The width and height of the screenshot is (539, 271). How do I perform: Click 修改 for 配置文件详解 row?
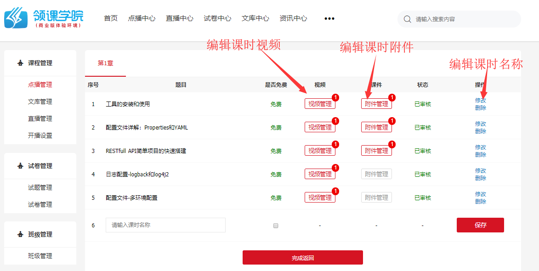click(x=481, y=124)
